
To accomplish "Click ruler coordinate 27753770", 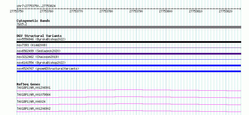I will [x=76, y=11].
